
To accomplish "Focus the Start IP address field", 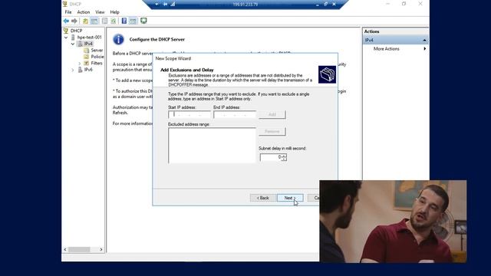I will click(x=189, y=114).
